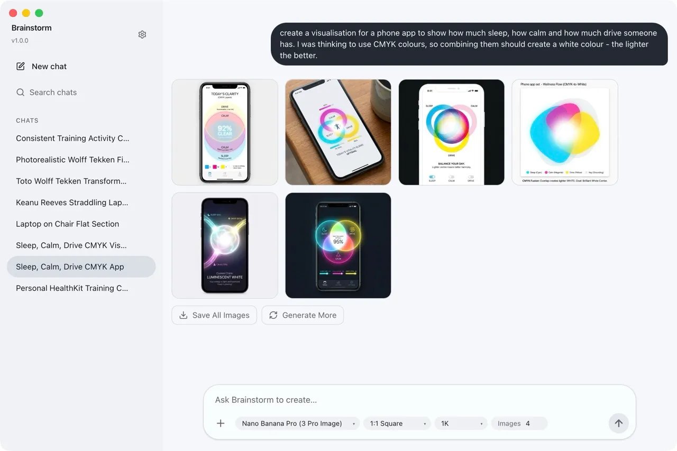Open the 1:1 Square aspect ratio dropdown

(397, 424)
